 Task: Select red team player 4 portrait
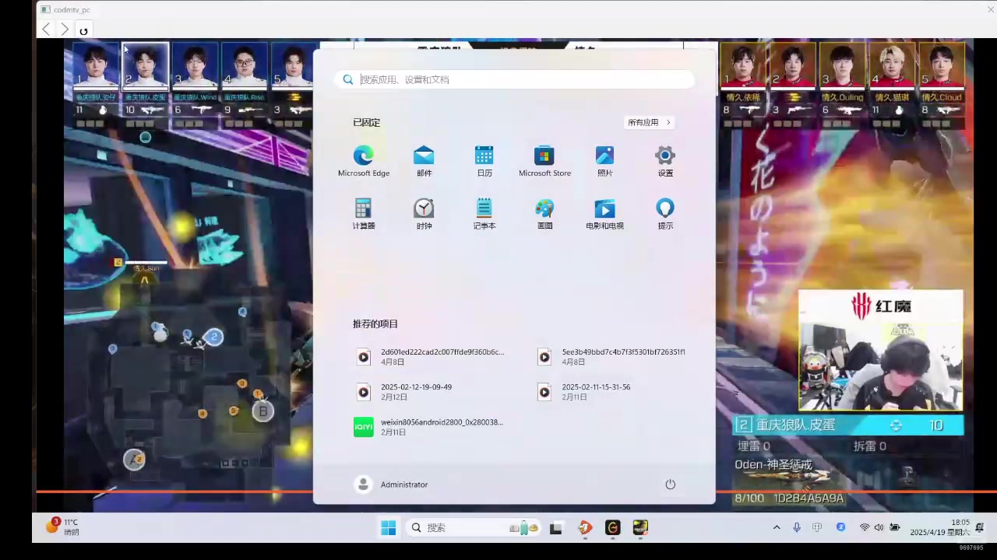click(892, 66)
